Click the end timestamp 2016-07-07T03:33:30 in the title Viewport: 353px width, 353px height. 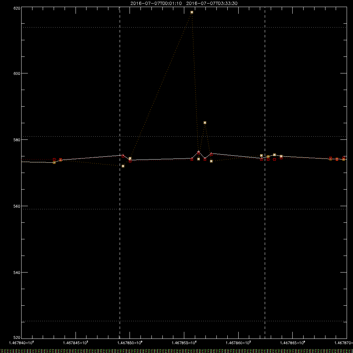[212, 4]
